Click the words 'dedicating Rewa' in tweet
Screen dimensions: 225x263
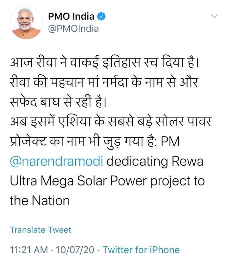(x=155, y=161)
